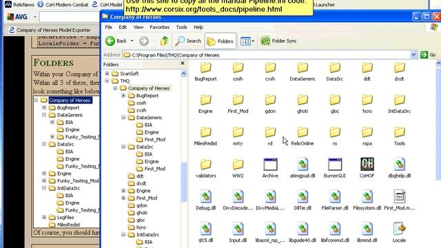Open the Help menu
This screenshot has height=248, width=441.
(x=198, y=28)
